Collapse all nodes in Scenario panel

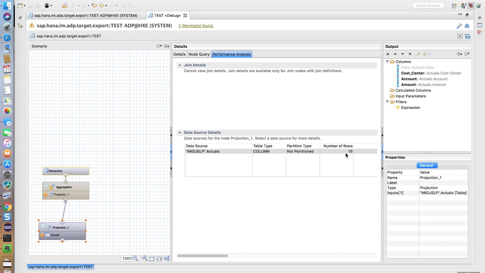click(x=159, y=46)
